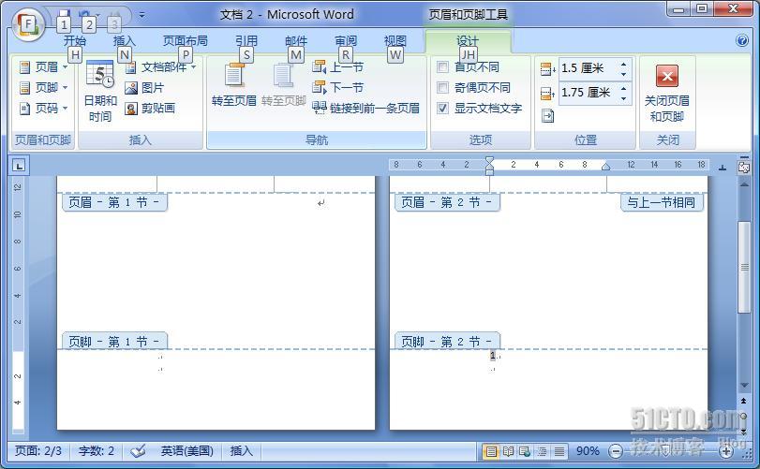Increase header distance 1.5 厘米 spinner up
Image resolution: width=760 pixels, height=469 pixels.
pyautogui.click(x=624, y=64)
